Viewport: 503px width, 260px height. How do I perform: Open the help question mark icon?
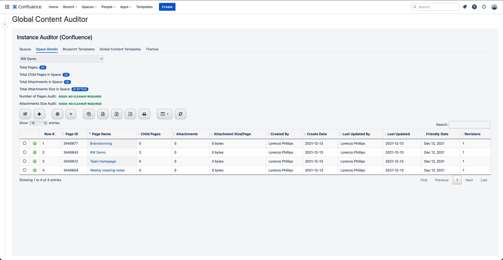point(474,7)
